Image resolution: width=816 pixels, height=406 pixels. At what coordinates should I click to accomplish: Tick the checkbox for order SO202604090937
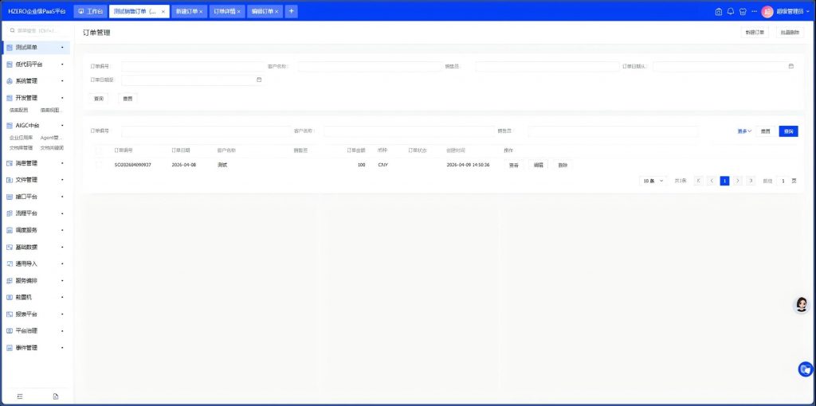coord(99,165)
